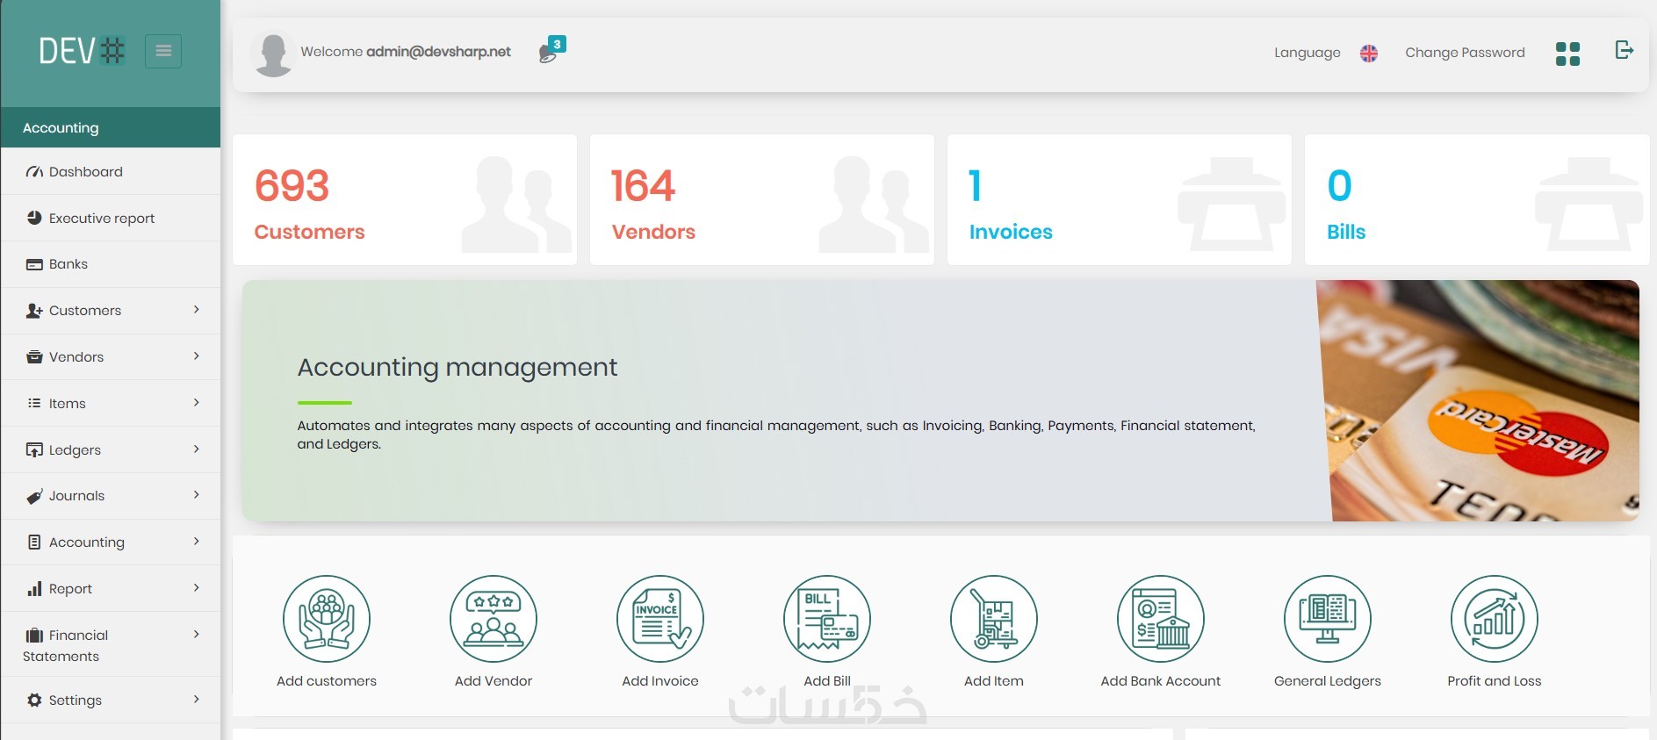Select the Journals sidebar label
The width and height of the screenshot is (1657, 740).
tap(76, 496)
